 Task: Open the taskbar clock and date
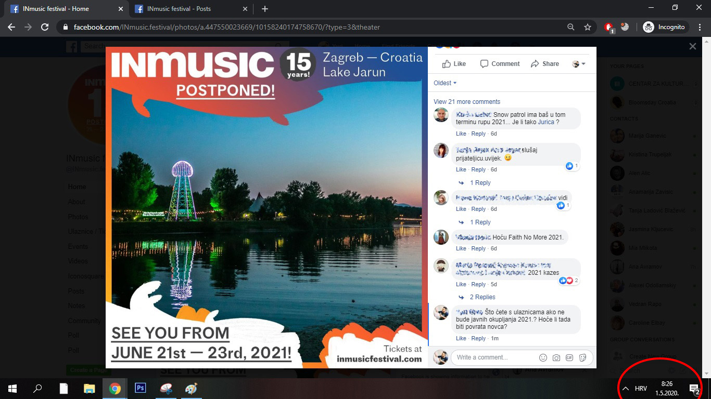pyautogui.click(x=667, y=388)
